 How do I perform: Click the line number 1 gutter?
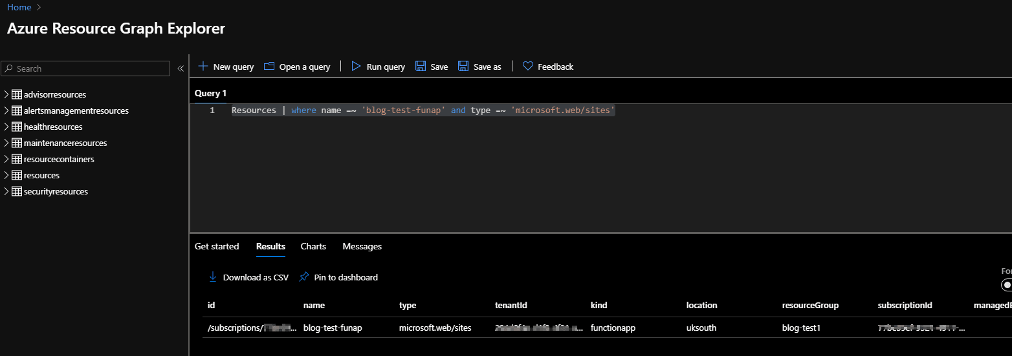pyautogui.click(x=212, y=110)
